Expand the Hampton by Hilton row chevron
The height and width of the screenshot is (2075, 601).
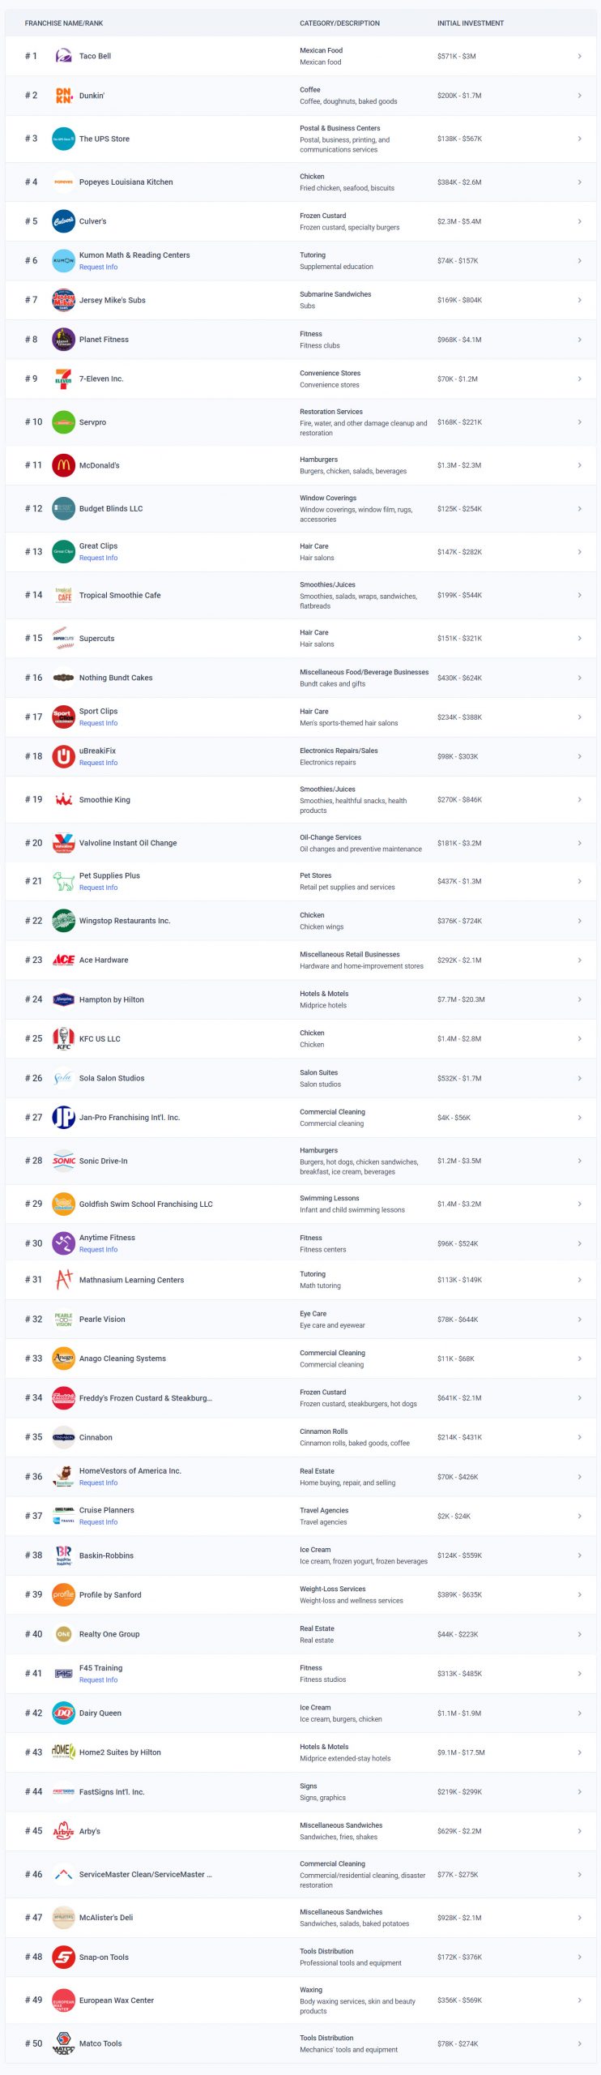[x=579, y=999]
